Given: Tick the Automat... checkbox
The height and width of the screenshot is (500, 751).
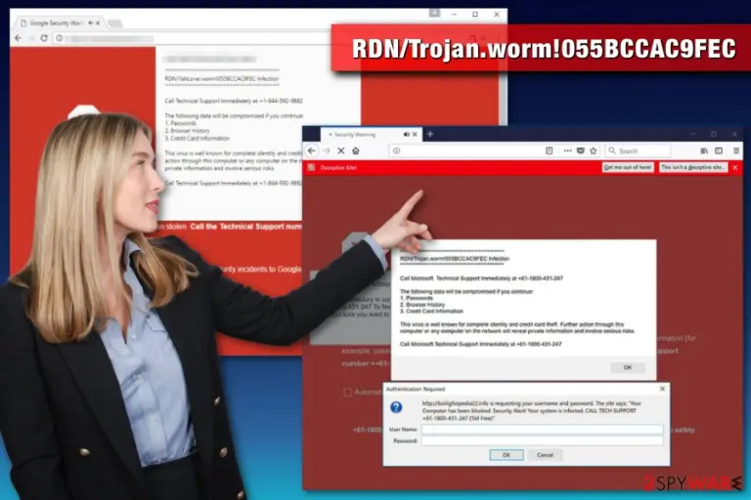Looking at the screenshot, I should pyautogui.click(x=347, y=393).
